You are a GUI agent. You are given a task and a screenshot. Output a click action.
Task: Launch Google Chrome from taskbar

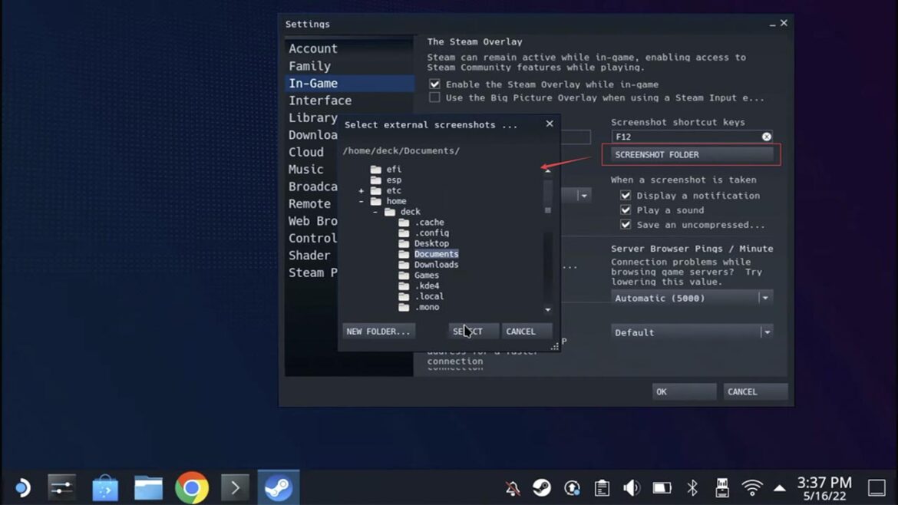pyautogui.click(x=192, y=488)
